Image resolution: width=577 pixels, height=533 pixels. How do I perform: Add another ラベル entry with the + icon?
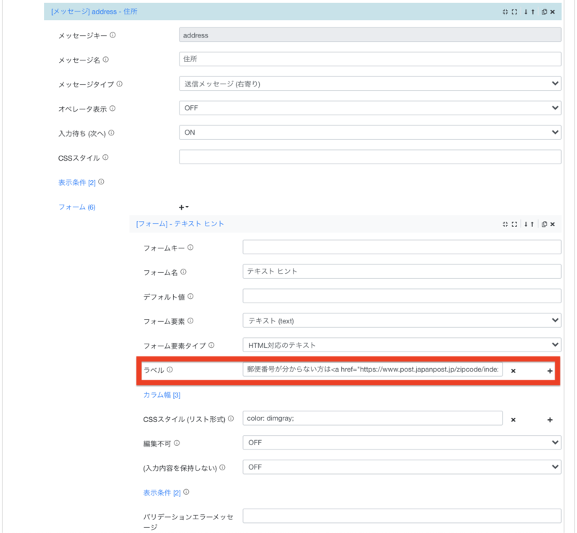[550, 370]
